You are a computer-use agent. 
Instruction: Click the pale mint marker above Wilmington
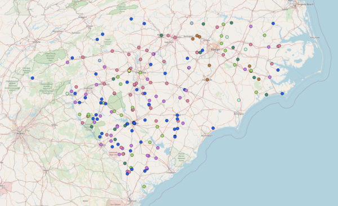click(239, 100)
